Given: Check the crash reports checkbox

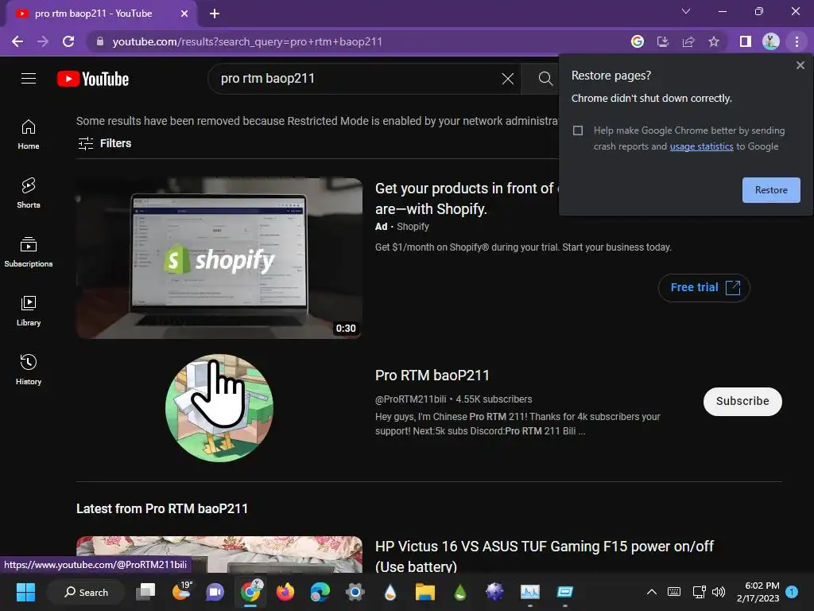Looking at the screenshot, I should pyautogui.click(x=578, y=130).
